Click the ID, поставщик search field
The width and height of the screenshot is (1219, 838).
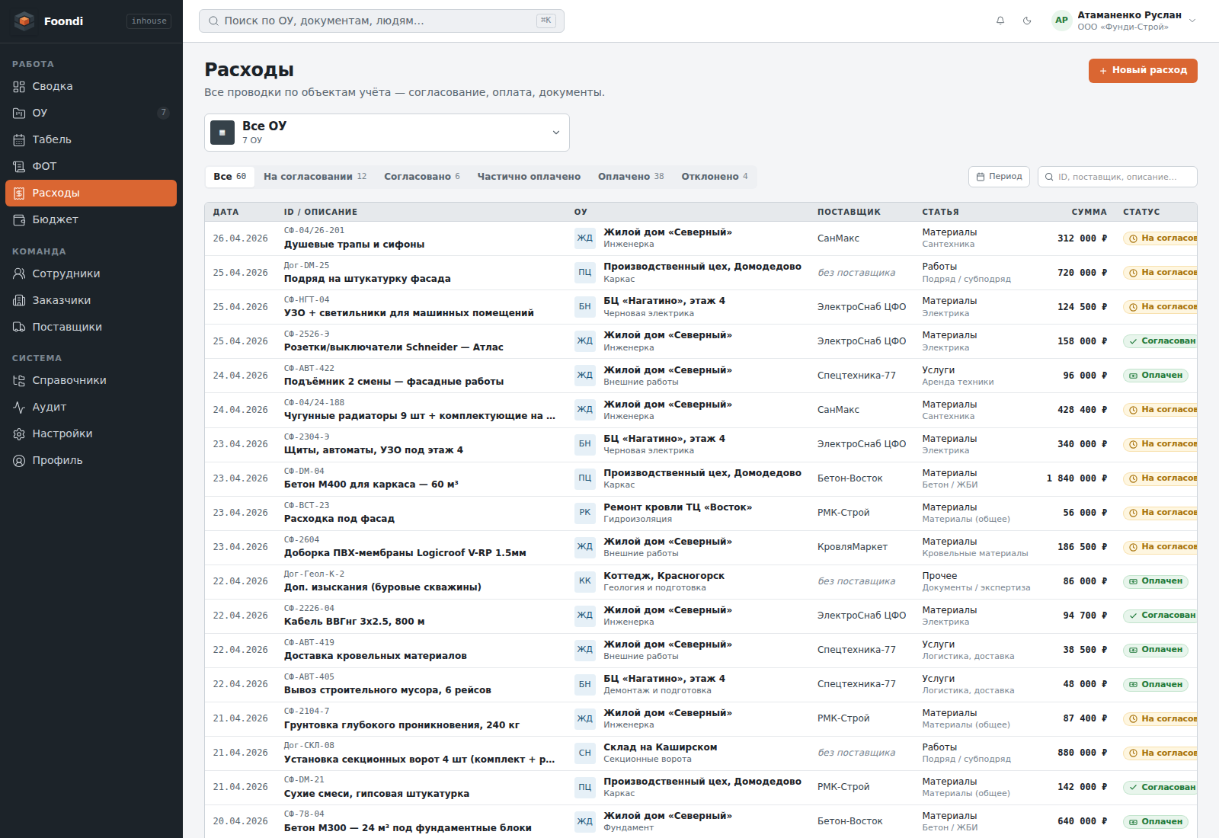1117,177
